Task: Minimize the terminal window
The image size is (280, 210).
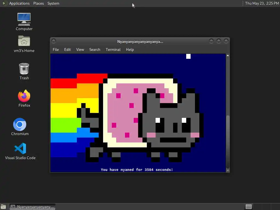Action: click(211, 41)
